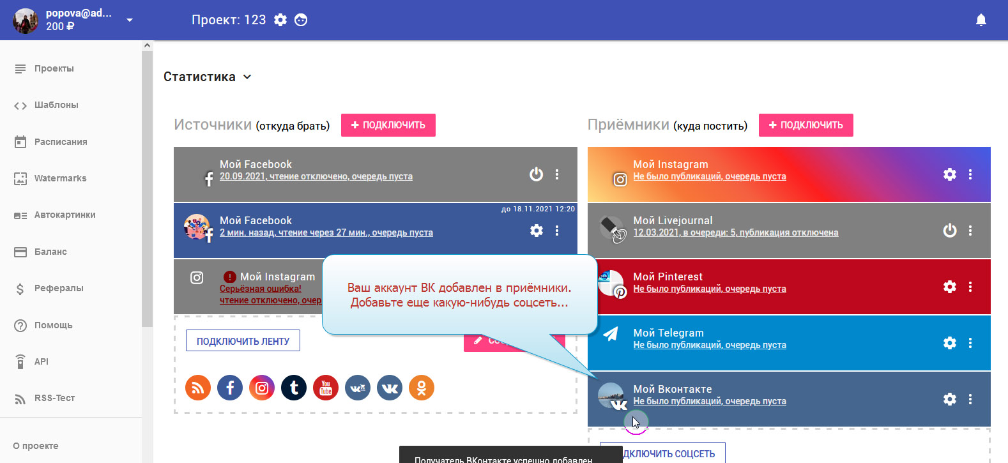Open settings gear for Мой Telegram
The height and width of the screenshot is (463, 1008).
(x=950, y=343)
